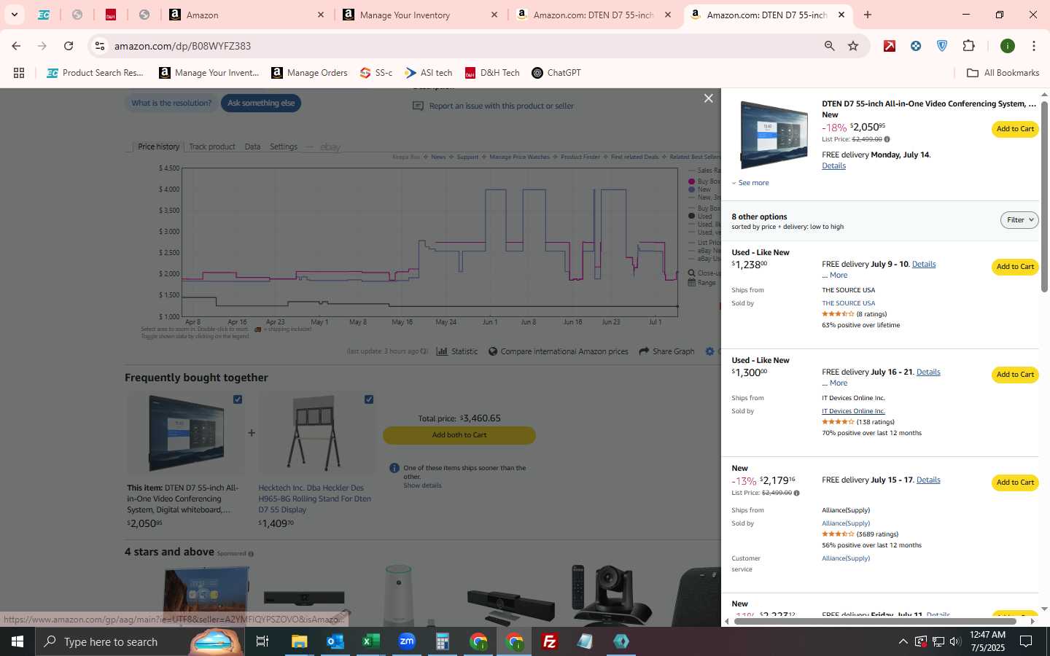
Task: Go back to the previous page
Action: coord(16,46)
